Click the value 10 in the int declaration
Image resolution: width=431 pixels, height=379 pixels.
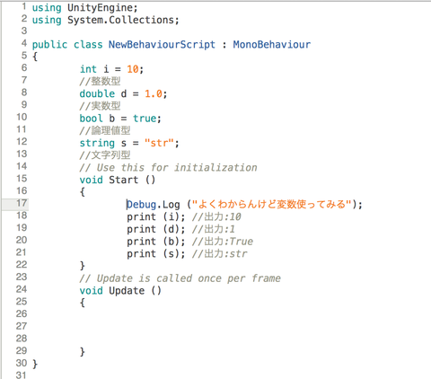click(133, 69)
